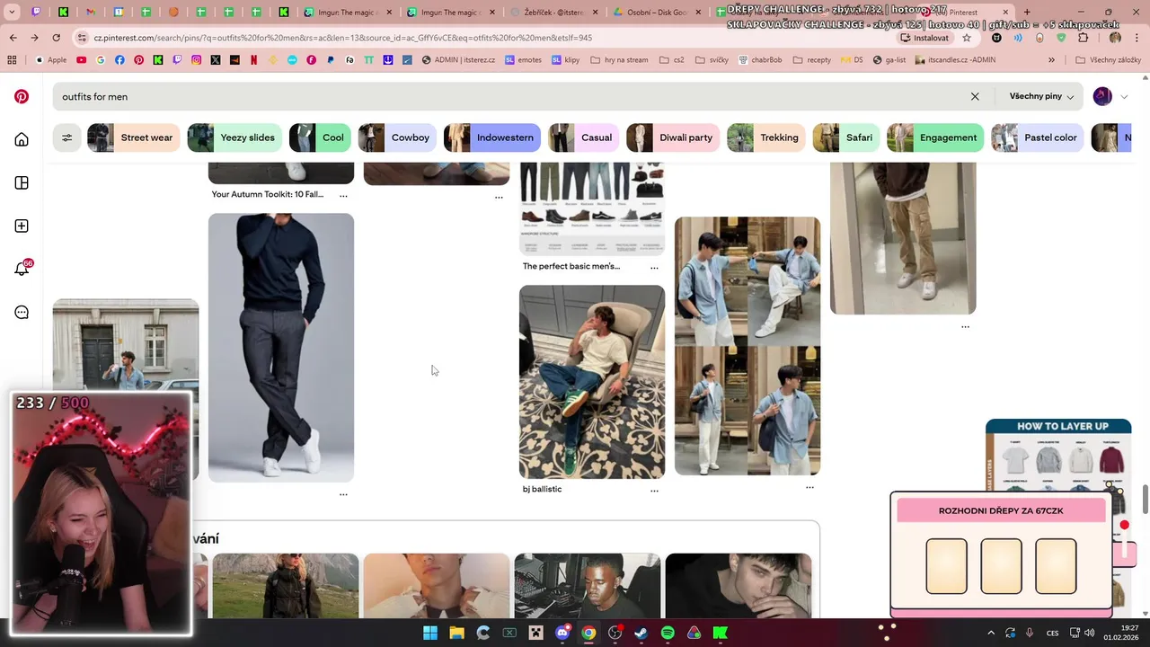Screen dimensions: 1150x647
Task: Open the profile avatar in Pinterest header
Action: pyautogui.click(x=1102, y=96)
